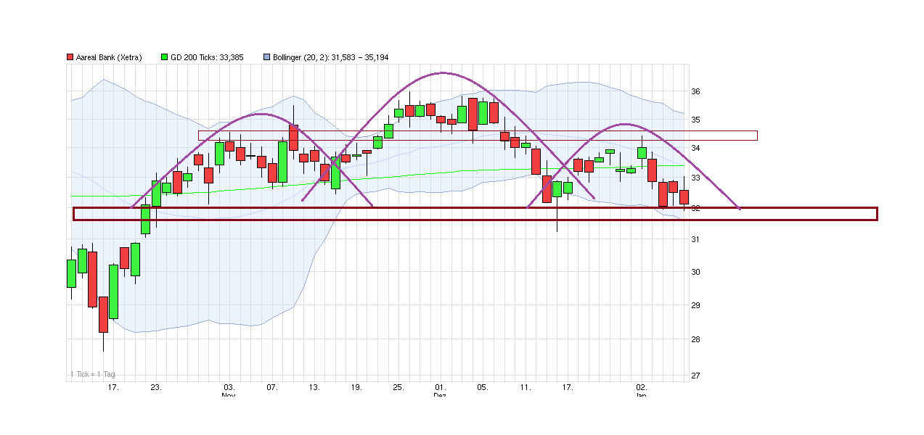Image resolution: width=924 pixels, height=435 pixels.
Task: Click the 36 price axis label
Action: point(696,91)
